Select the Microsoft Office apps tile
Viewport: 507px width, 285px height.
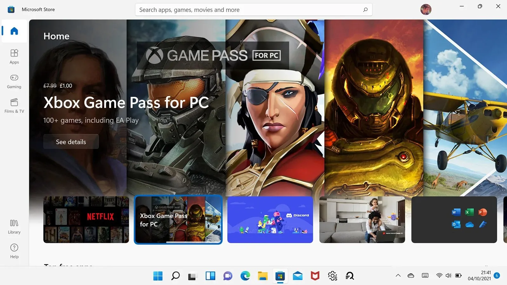[x=454, y=220]
